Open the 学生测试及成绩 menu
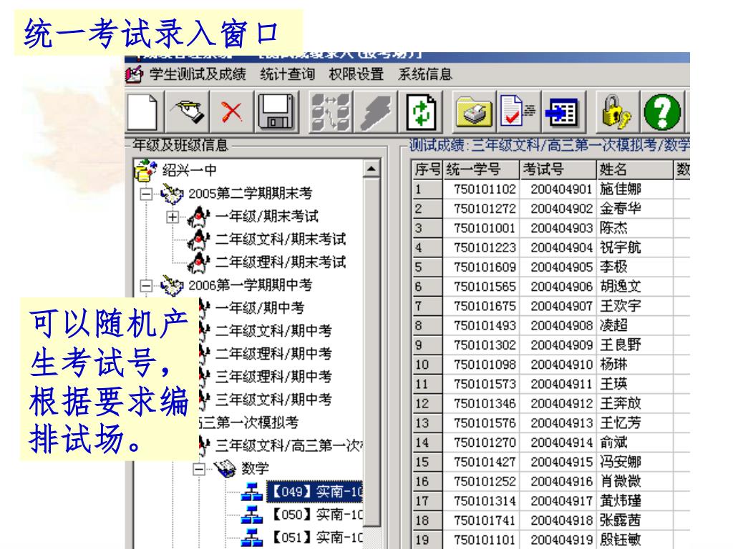This screenshot has width=733, height=549. click(198, 74)
